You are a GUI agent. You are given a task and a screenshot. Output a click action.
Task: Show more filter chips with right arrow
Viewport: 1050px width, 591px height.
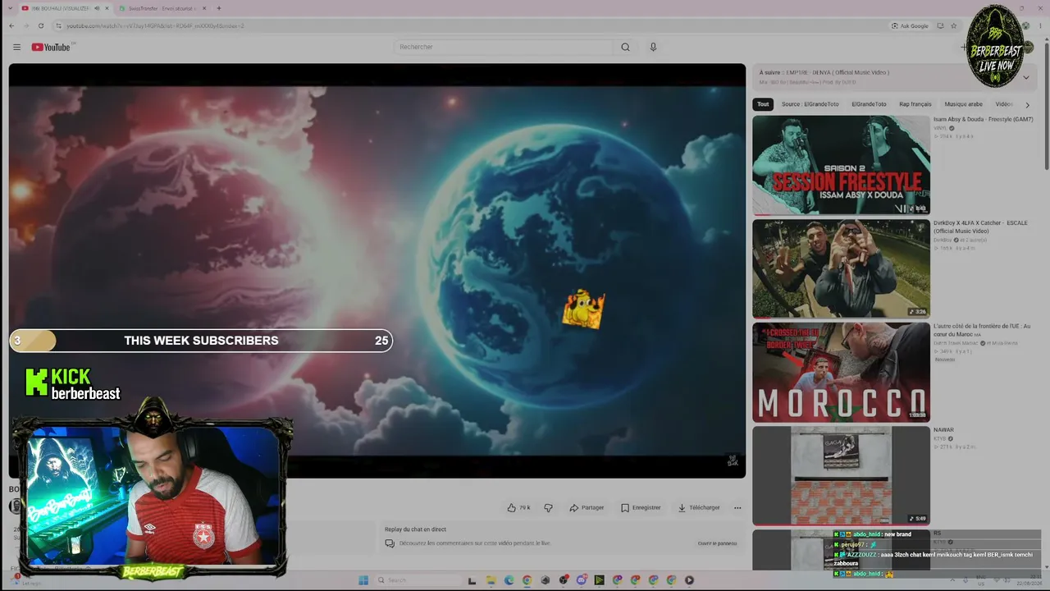coord(1027,104)
